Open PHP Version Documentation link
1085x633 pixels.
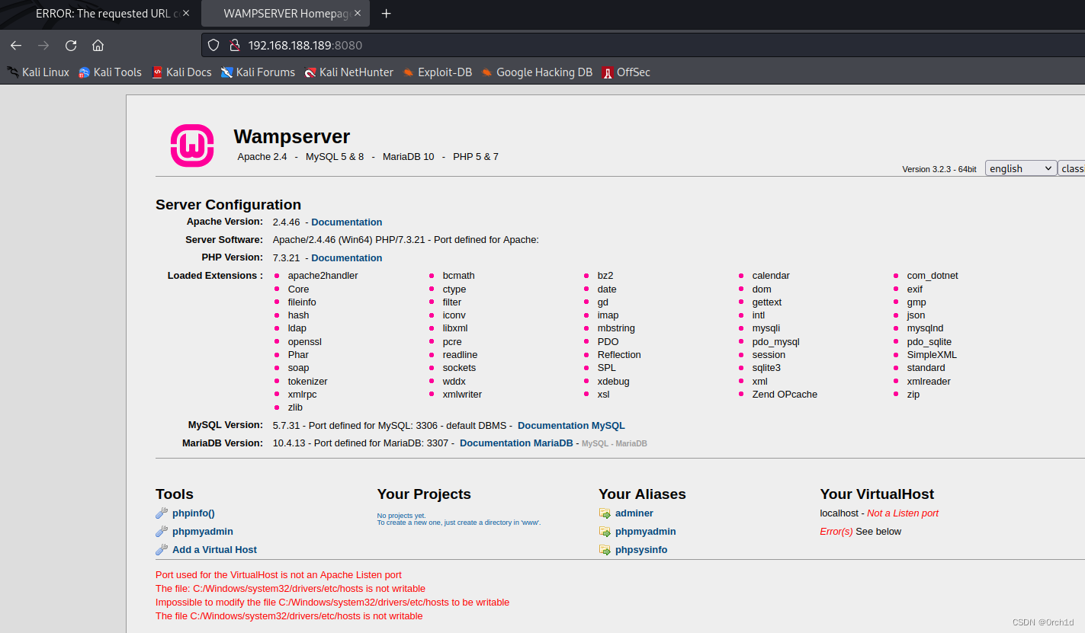pyautogui.click(x=347, y=258)
